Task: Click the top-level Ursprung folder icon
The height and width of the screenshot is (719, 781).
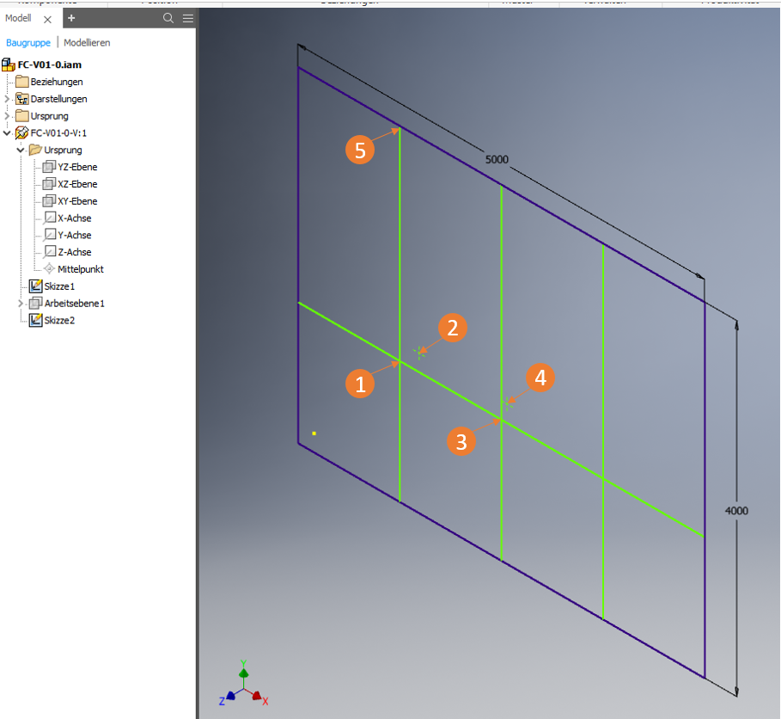Action: point(22,116)
